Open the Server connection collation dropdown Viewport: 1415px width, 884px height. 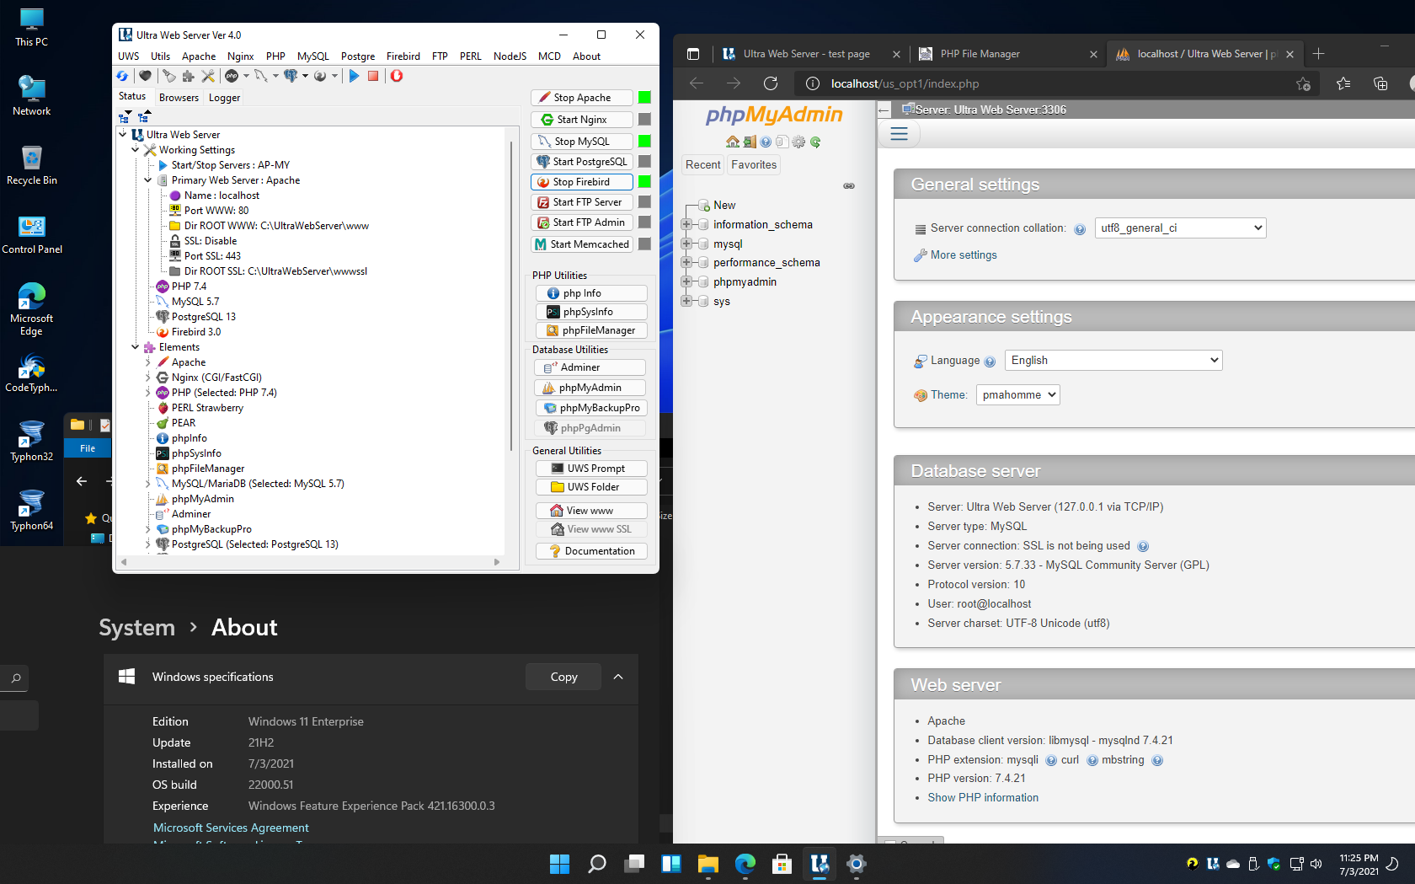pos(1180,228)
